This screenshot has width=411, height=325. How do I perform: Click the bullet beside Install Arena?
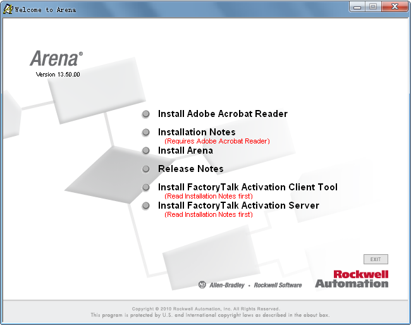pos(145,150)
